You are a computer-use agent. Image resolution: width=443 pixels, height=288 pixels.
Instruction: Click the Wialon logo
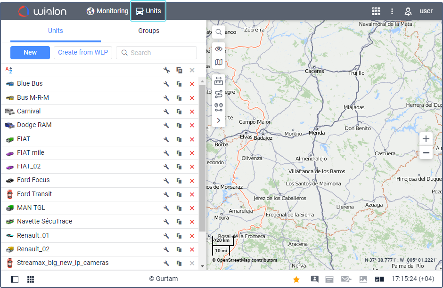click(42, 11)
